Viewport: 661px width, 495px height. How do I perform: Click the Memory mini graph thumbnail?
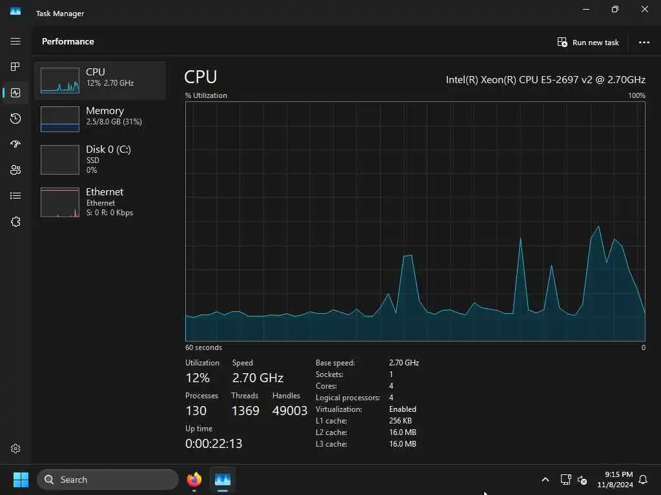coord(60,119)
